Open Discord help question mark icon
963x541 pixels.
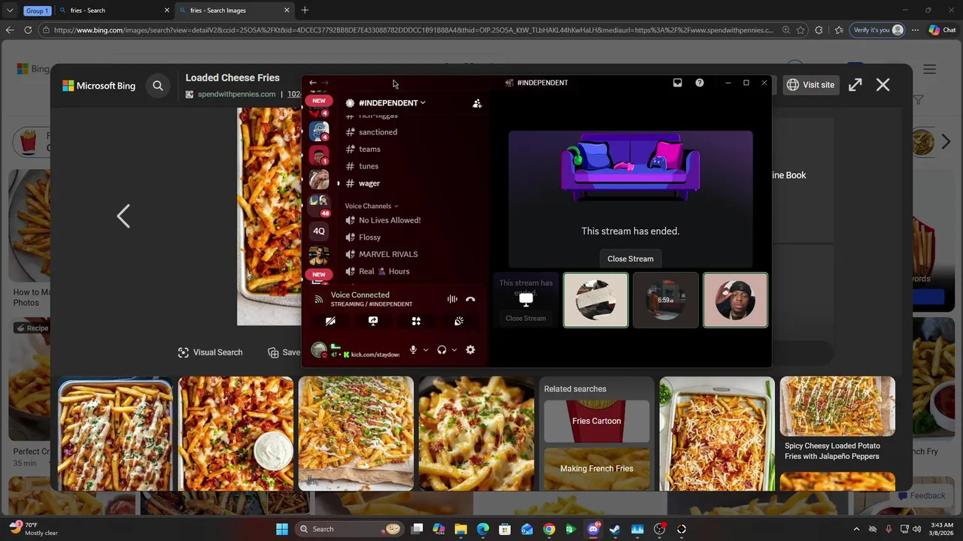click(x=700, y=83)
